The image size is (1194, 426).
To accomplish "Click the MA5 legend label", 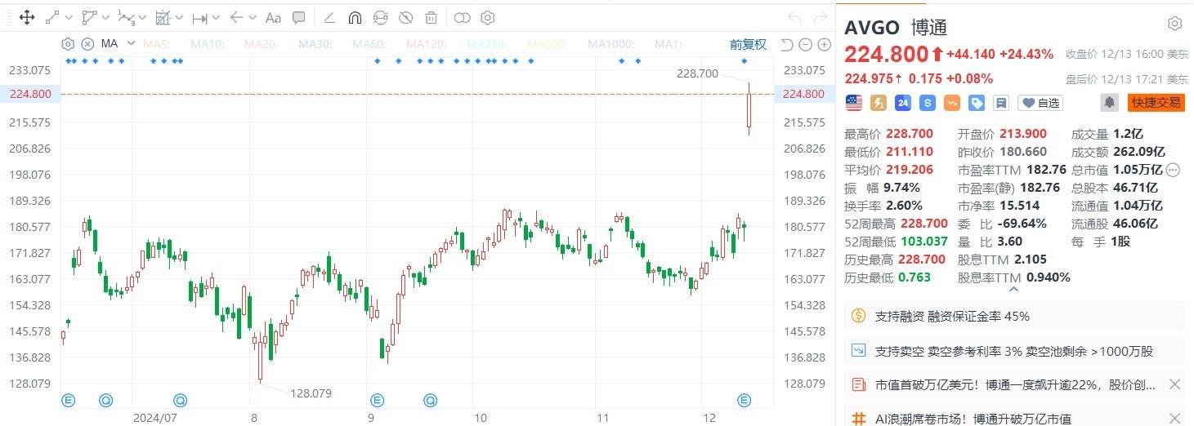I will tap(156, 44).
